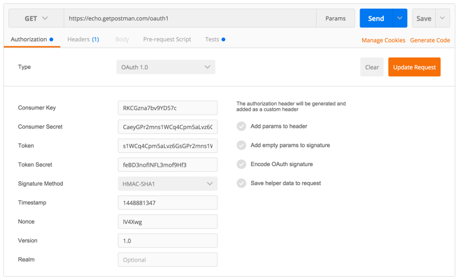The height and width of the screenshot is (280, 459).
Task: Click the Params button
Action: [x=335, y=18]
